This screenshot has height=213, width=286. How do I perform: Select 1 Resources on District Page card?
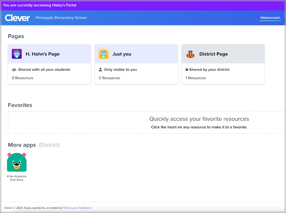point(195,78)
